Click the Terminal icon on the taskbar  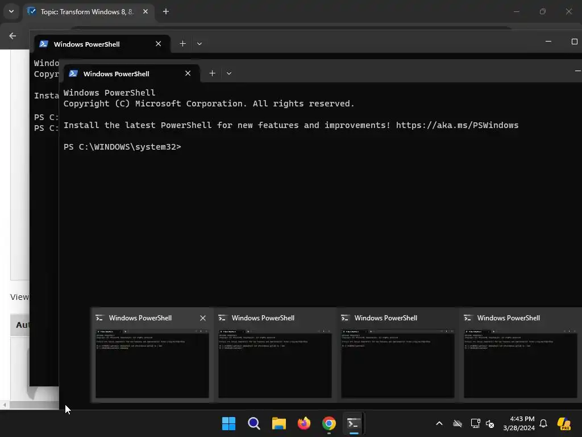(354, 423)
